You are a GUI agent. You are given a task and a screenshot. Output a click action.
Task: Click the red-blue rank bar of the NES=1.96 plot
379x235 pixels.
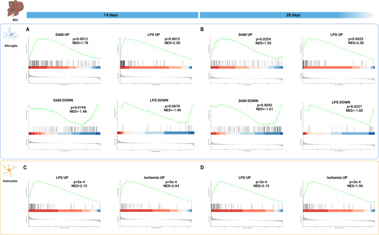(338, 211)
